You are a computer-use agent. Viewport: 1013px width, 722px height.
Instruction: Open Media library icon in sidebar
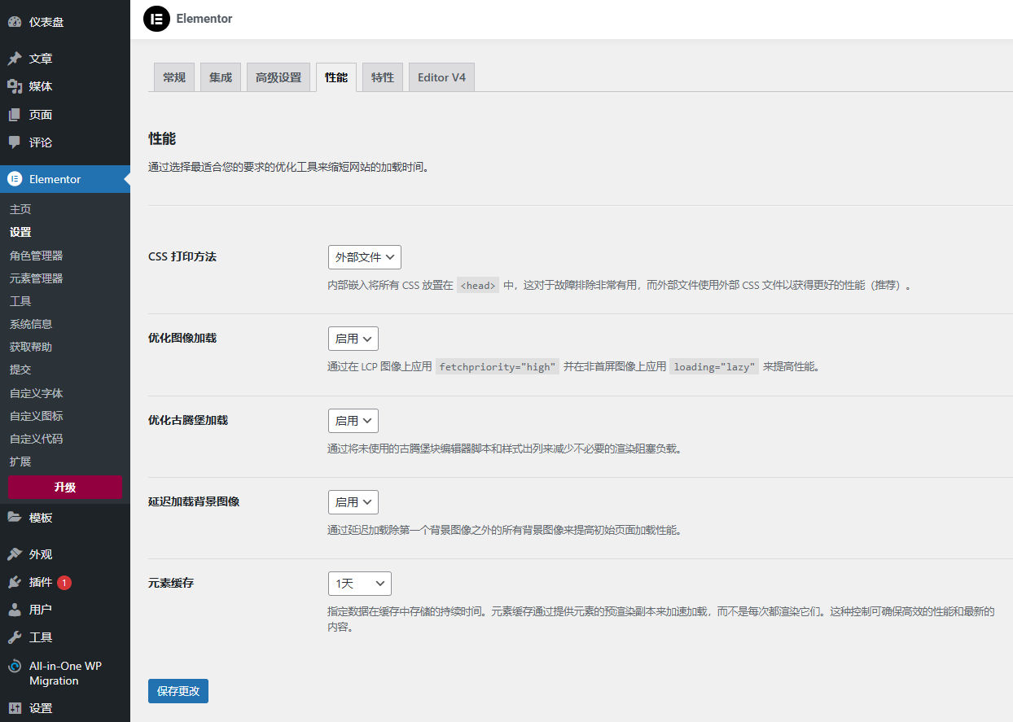15,86
